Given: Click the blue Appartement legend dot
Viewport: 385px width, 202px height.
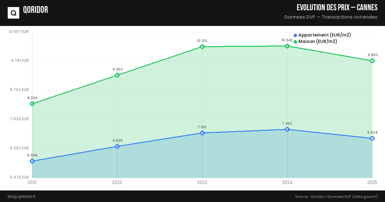Looking at the screenshot, I should [x=295, y=35].
